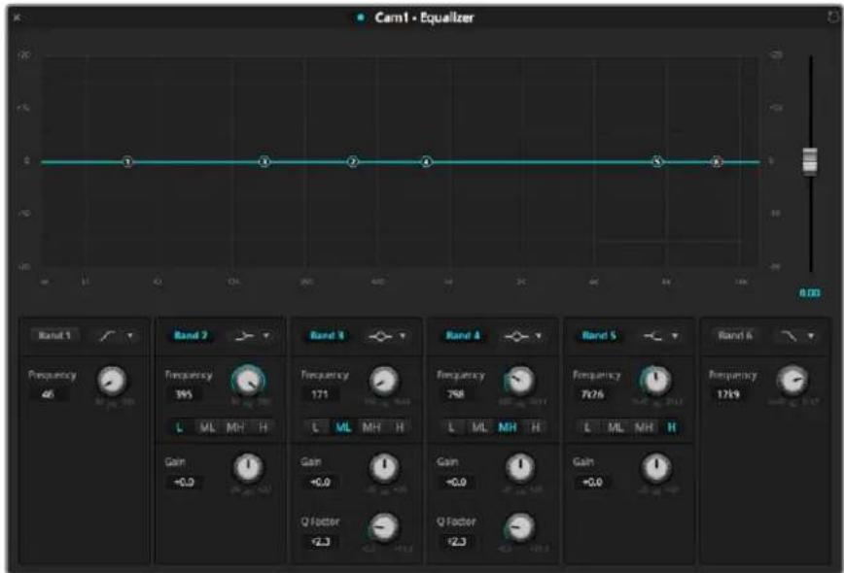The image size is (844, 573).
Task: Click Band 2 Gain value +0.0
Action: 184,482
